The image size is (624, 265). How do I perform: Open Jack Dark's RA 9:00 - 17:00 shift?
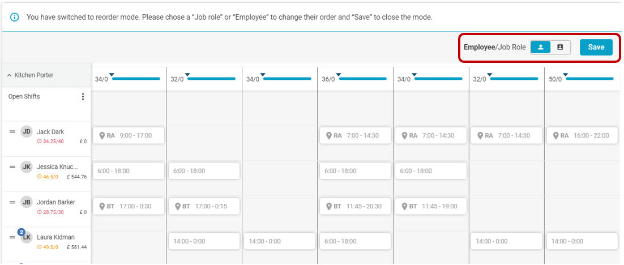[129, 135]
